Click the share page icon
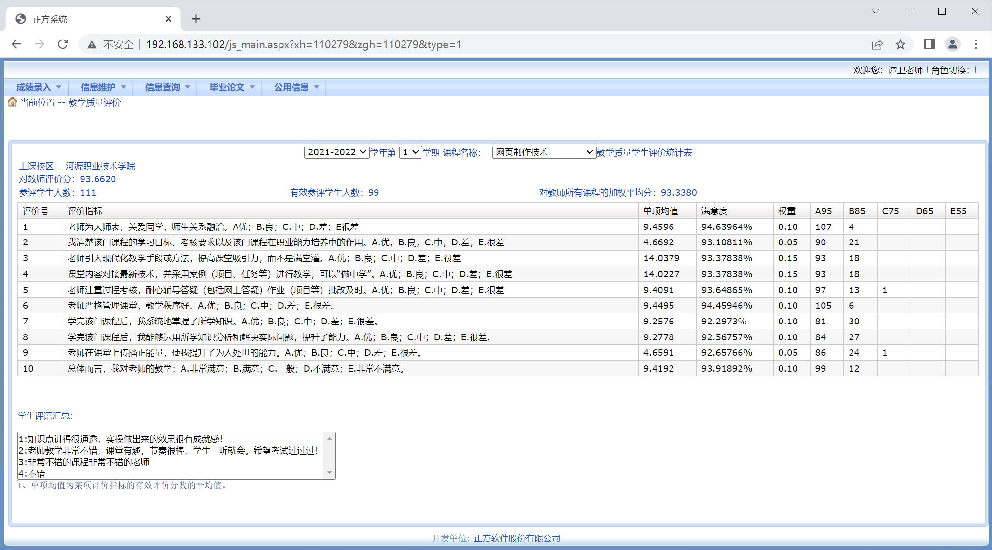The height and width of the screenshot is (550, 992). pyautogui.click(x=877, y=44)
